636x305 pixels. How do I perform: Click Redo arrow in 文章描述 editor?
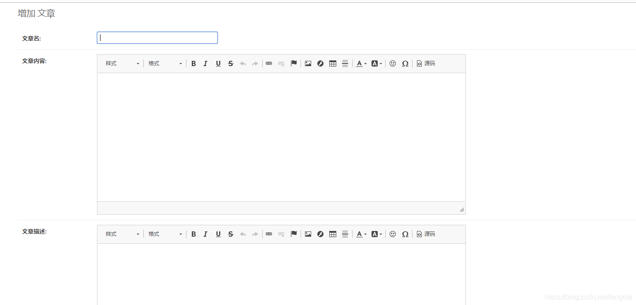pos(255,234)
